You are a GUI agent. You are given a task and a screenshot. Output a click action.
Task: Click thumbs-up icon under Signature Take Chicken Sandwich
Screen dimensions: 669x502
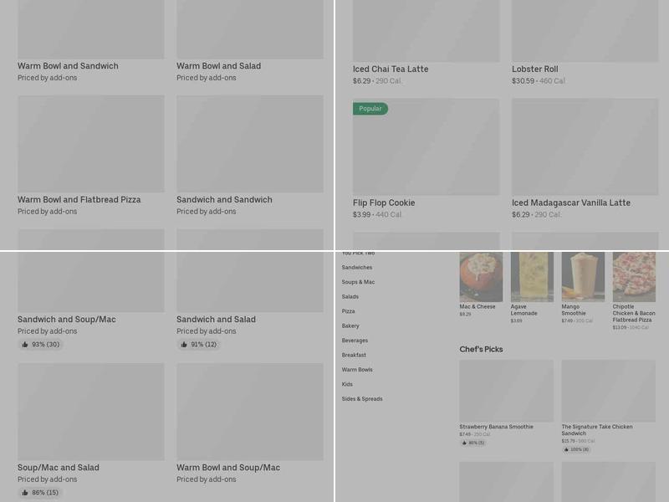pyautogui.click(x=566, y=449)
